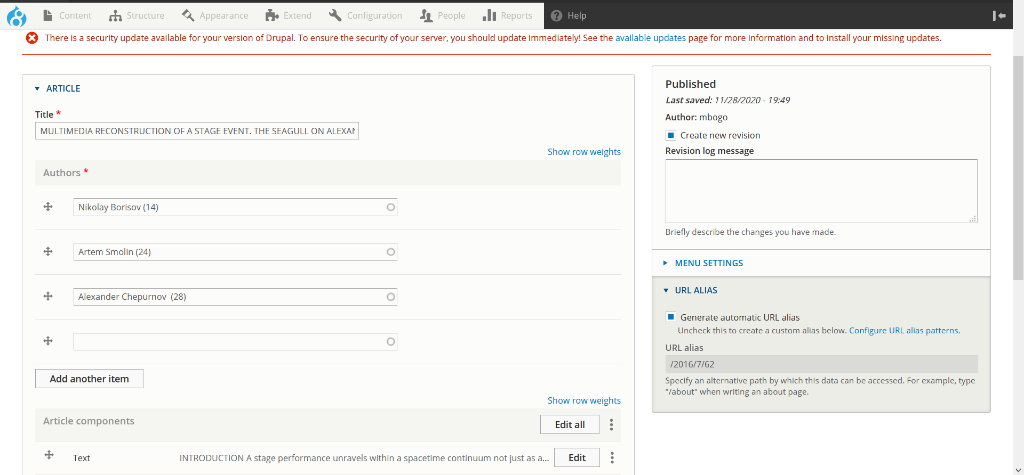Click the empty fourth author field
This screenshot has width=1024, height=475.
tap(230, 341)
